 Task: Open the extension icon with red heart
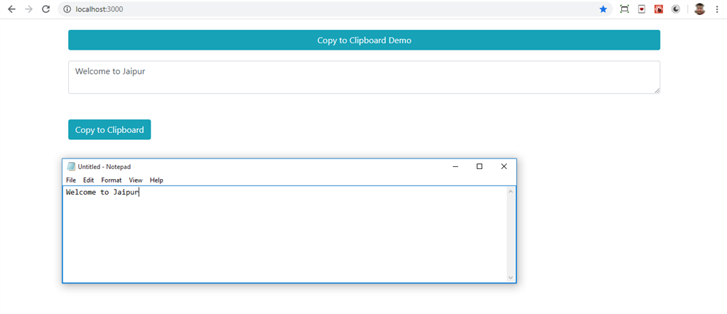[642, 9]
